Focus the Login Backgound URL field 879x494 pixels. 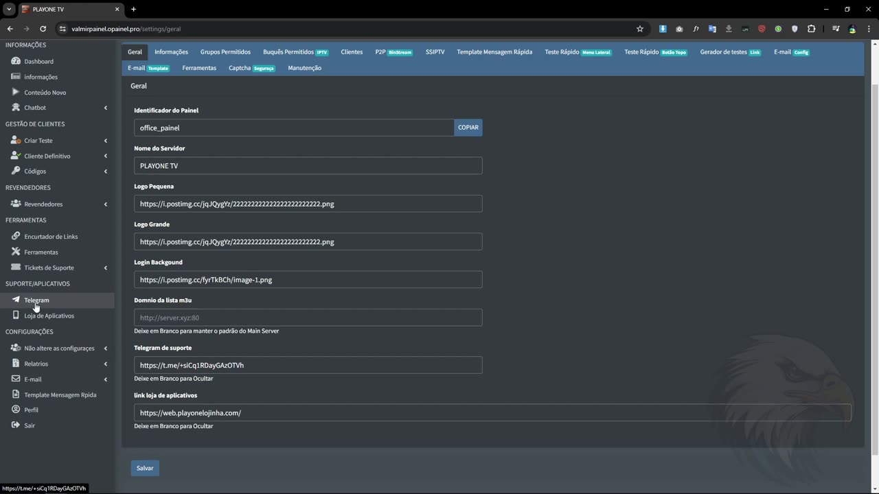pyautogui.click(x=308, y=280)
